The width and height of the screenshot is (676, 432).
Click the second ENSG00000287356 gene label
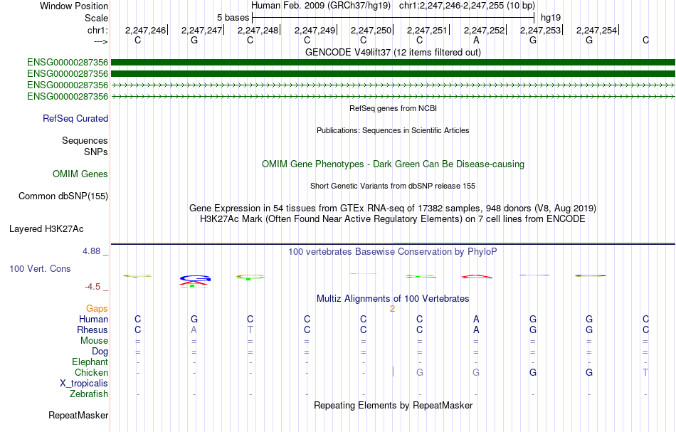[68, 74]
